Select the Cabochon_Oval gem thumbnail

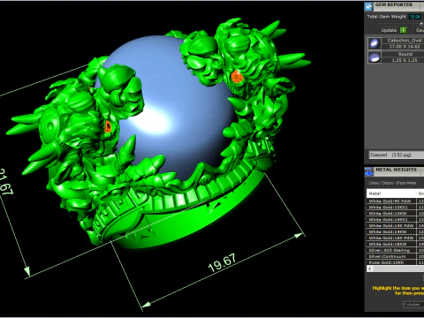point(375,43)
